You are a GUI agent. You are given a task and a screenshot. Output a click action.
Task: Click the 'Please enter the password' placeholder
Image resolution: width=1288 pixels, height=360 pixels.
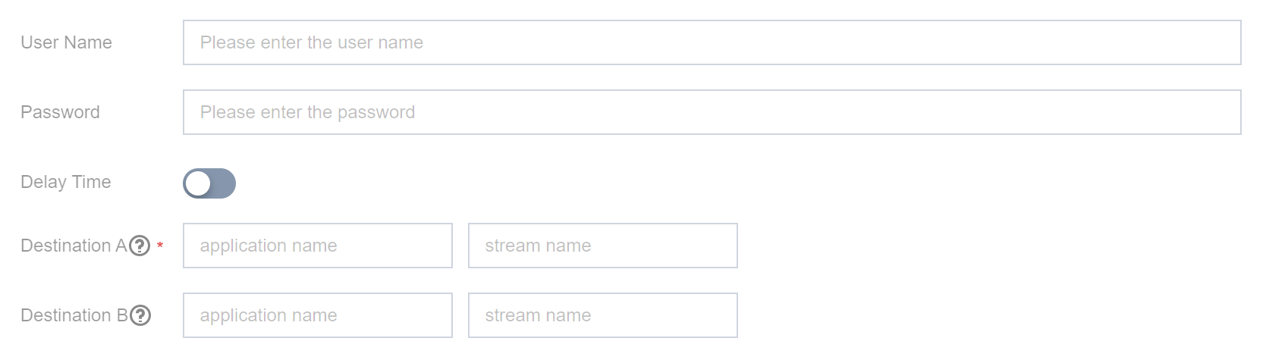[307, 112]
